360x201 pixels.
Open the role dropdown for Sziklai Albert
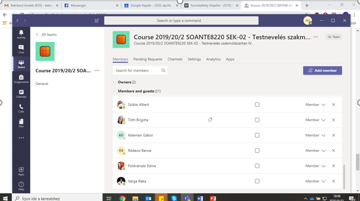tap(316, 105)
